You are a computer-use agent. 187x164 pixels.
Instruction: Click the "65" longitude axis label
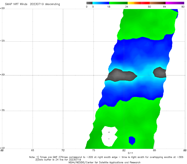(x=33, y=150)
